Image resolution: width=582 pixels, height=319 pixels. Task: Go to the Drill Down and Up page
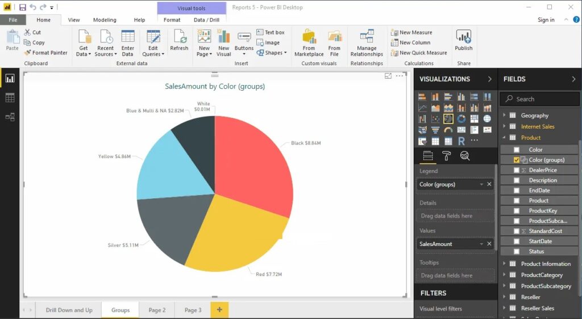tap(69, 310)
